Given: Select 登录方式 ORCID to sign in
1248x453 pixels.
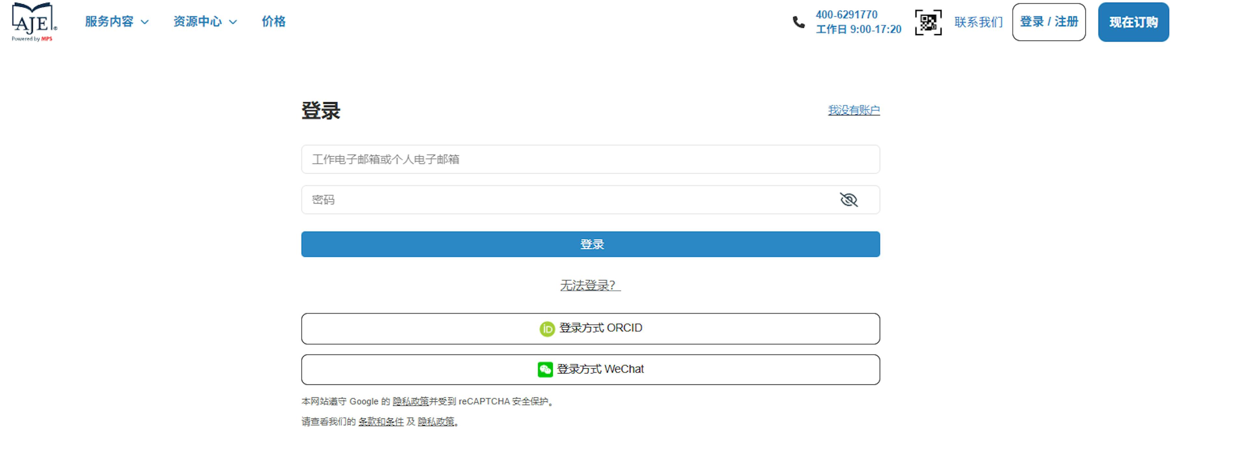Looking at the screenshot, I should (x=590, y=328).
